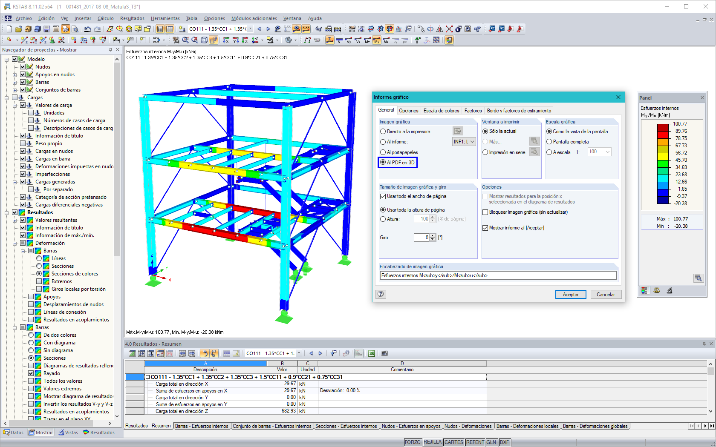Switch to the Escala de colores tab
This screenshot has height=447, width=716.
[441, 110]
